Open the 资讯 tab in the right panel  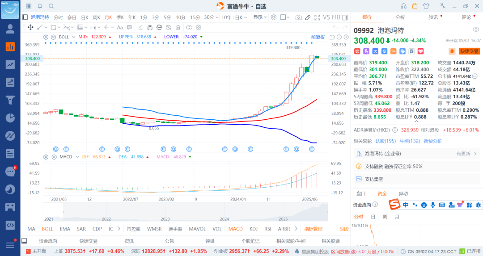[433, 17]
